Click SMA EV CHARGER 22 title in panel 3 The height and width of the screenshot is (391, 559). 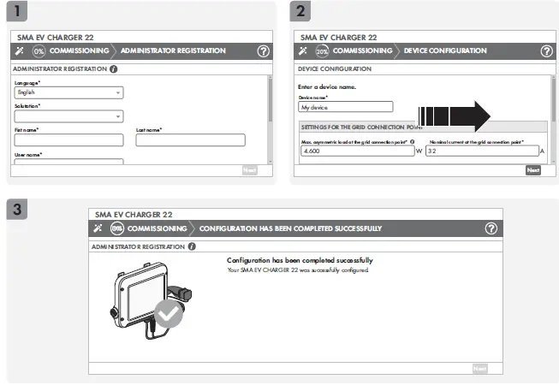pos(134,215)
